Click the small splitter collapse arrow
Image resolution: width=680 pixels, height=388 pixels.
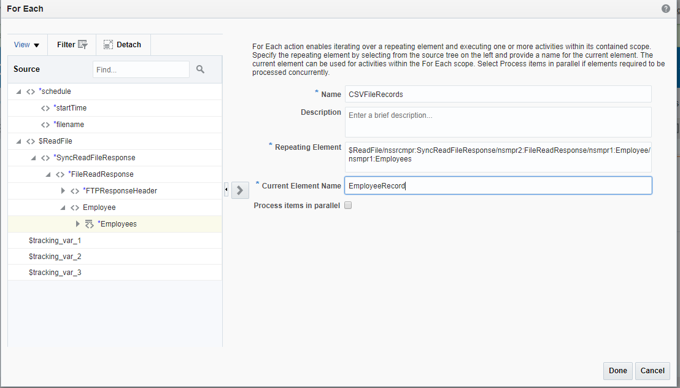pyautogui.click(x=226, y=190)
